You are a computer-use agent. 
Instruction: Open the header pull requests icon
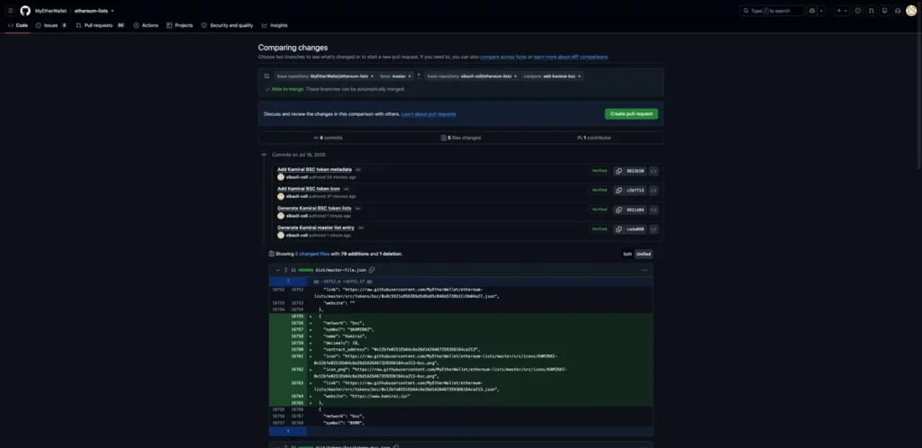(871, 11)
